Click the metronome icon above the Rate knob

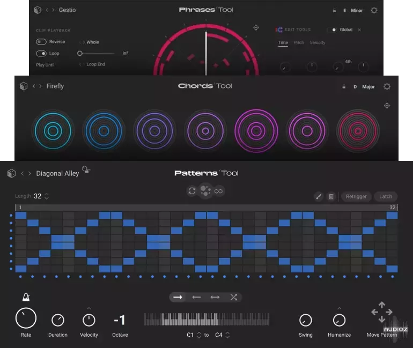point(25,297)
